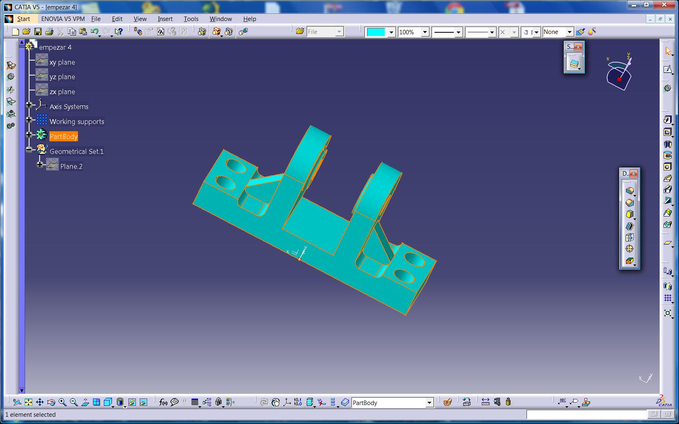Viewport: 679px width, 424px height.
Task: Toggle the Manual Update mode hand icon
Action: (x=276, y=402)
